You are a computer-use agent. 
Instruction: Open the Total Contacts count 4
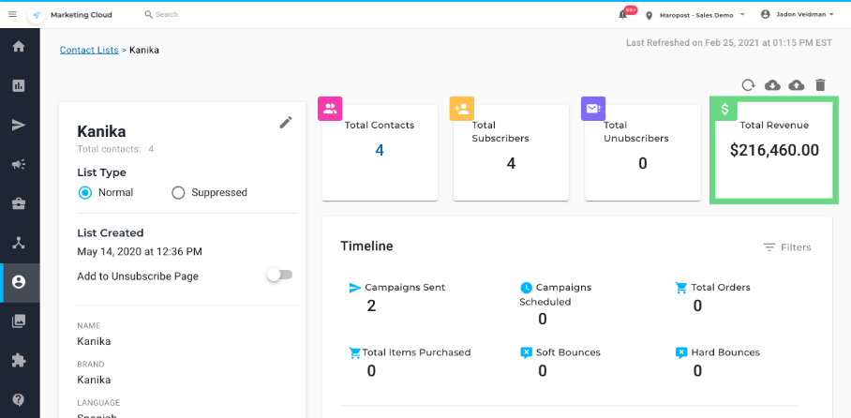pos(380,150)
